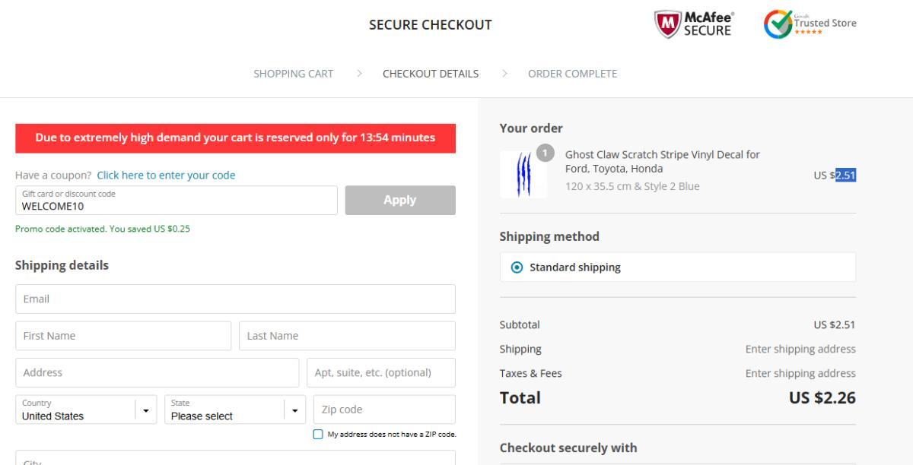Select Standard shipping radio button
Screen dimensions: 913x465
click(x=517, y=267)
